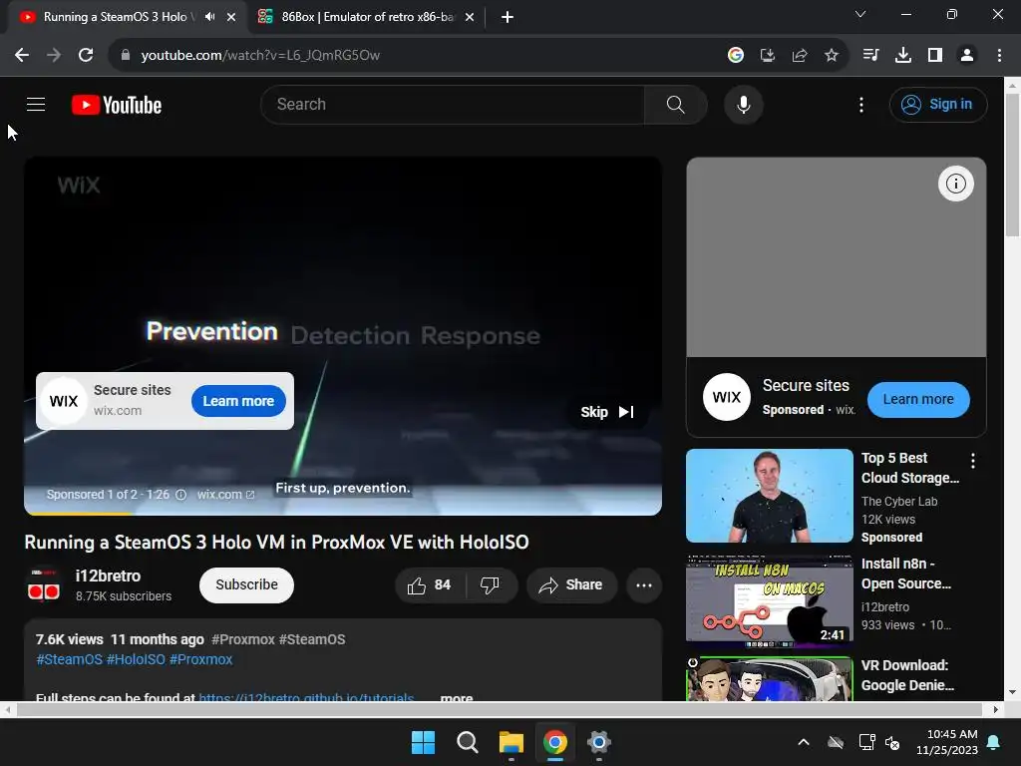Open options menu for Top 5 Best Cloud Storage
The width and height of the screenshot is (1021, 766).
[x=973, y=461]
